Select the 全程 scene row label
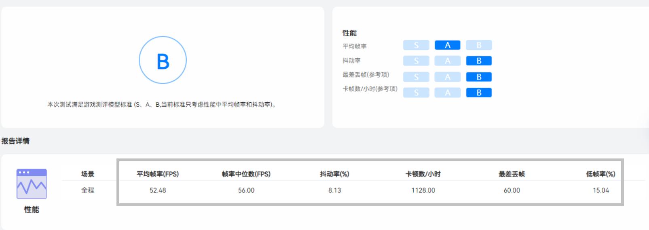 point(88,190)
